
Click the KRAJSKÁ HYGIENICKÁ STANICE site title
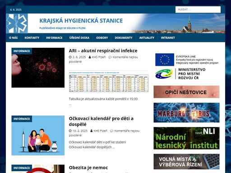(81, 21)
